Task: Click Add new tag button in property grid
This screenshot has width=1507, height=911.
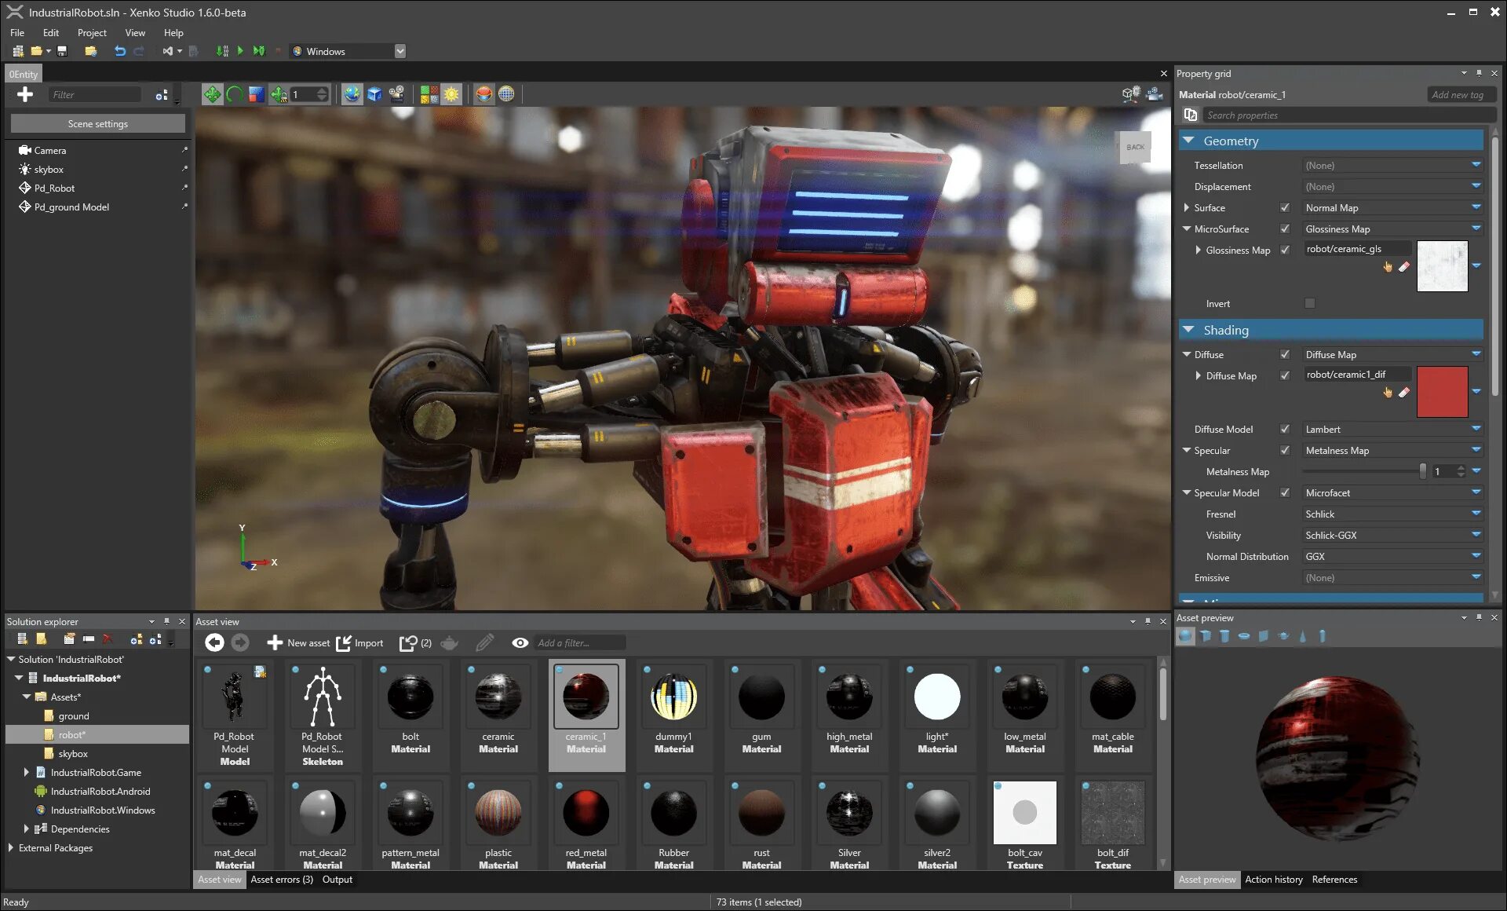Action: tap(1454, 95)
